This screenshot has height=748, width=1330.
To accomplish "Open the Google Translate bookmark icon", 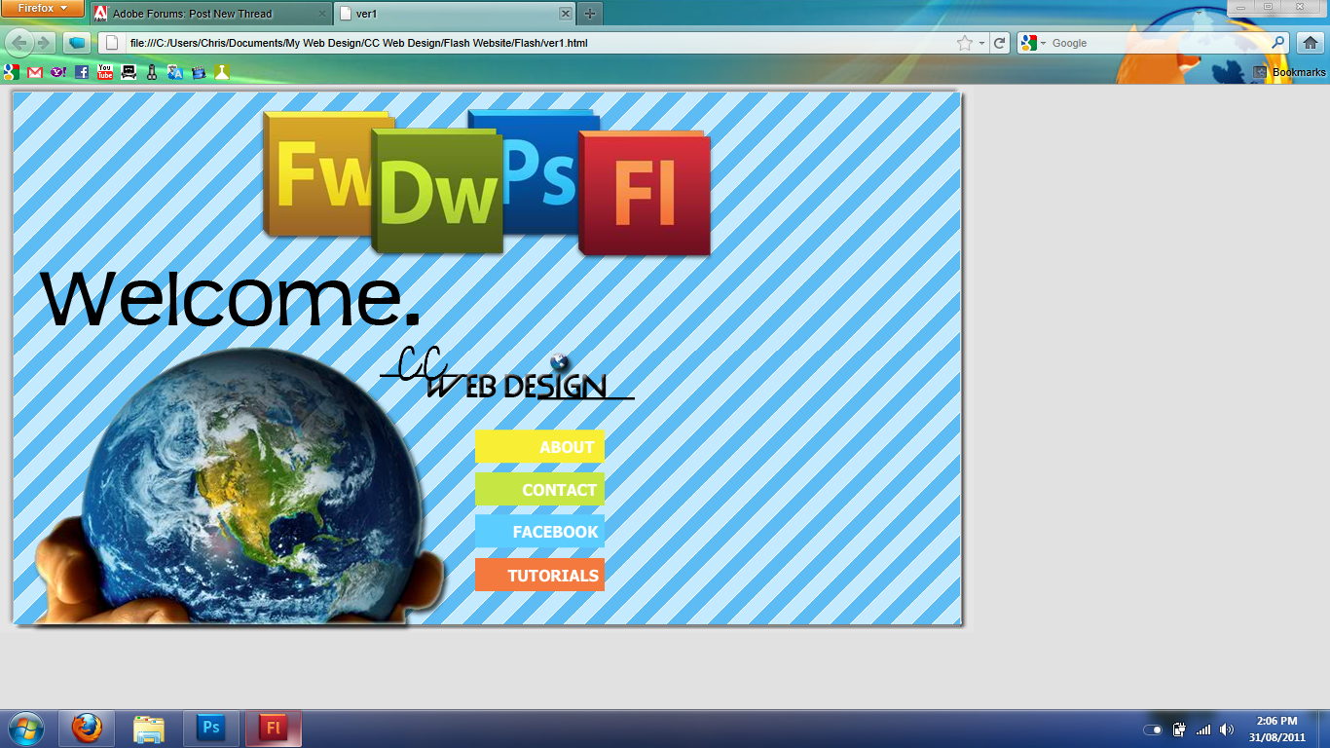I will pos(174,72).
